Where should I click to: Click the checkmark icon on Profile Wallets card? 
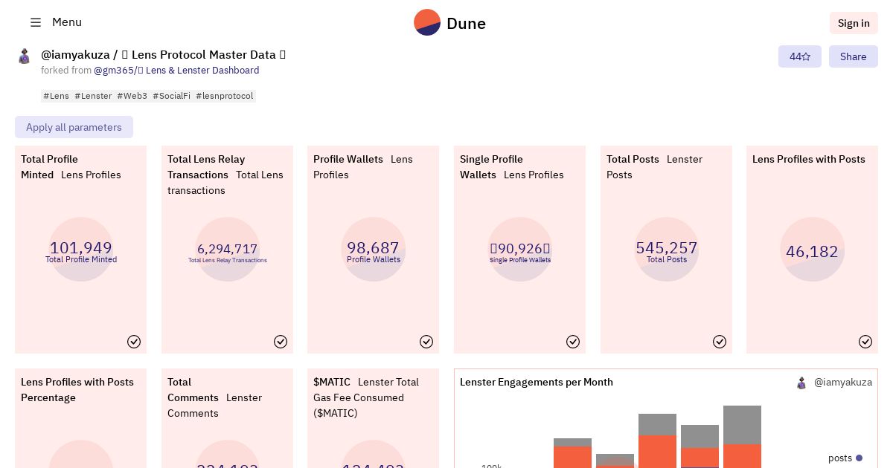426,342
